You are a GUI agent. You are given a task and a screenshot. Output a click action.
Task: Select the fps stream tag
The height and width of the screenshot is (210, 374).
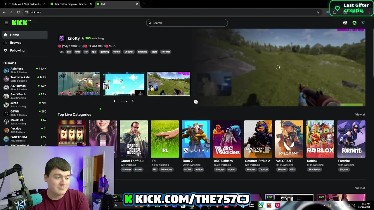[94, 52]
